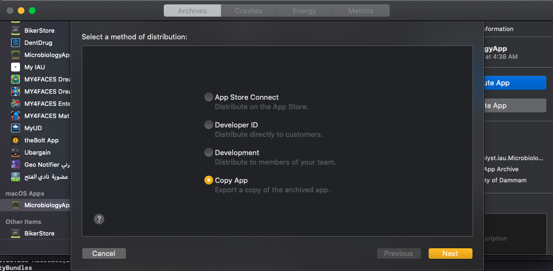Image resolution: width=553 pixels, height=271 pixels.
Task: Open the help question mark button
Action: [x=99, y=219]
